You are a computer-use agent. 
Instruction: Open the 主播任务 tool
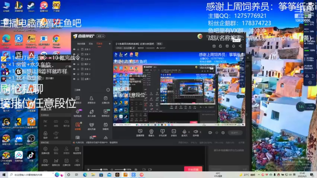click(105, 100)
